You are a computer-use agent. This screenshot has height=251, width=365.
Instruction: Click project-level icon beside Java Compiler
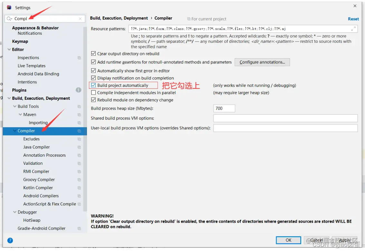pyautogui.click(x=79, y=147)
